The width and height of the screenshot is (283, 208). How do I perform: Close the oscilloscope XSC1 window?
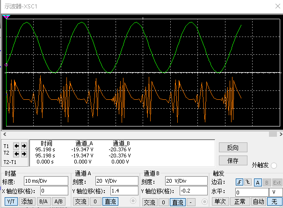(x=278, y=6)
